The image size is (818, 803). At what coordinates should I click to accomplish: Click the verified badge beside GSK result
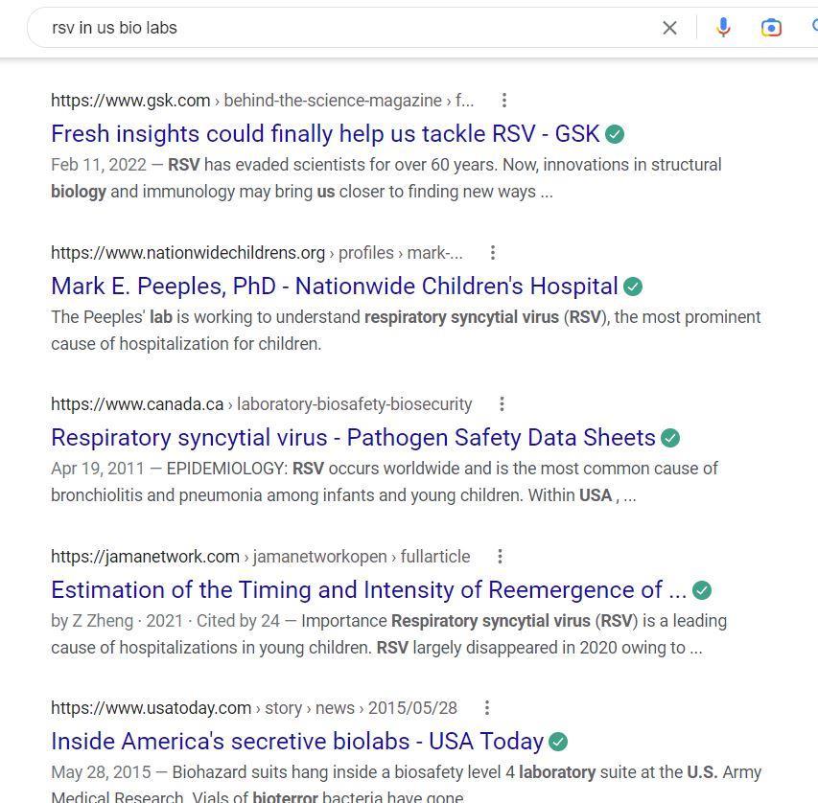(x=615, y=134)
